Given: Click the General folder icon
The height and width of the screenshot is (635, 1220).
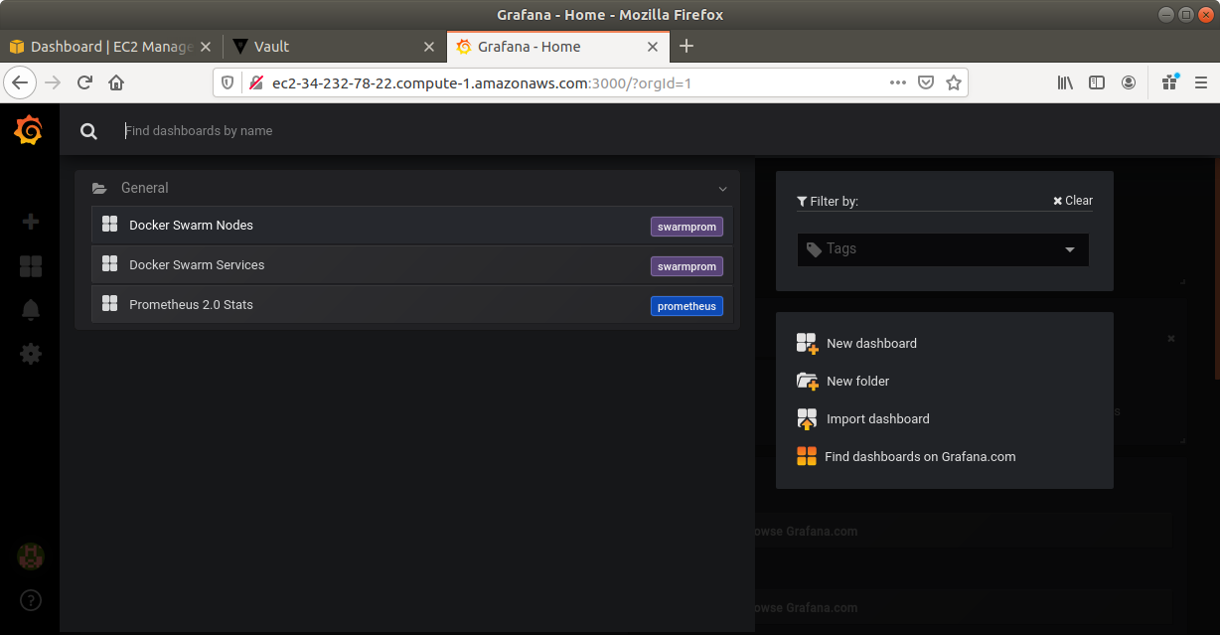Looking at the screenshot, I should tap(99, 188).
